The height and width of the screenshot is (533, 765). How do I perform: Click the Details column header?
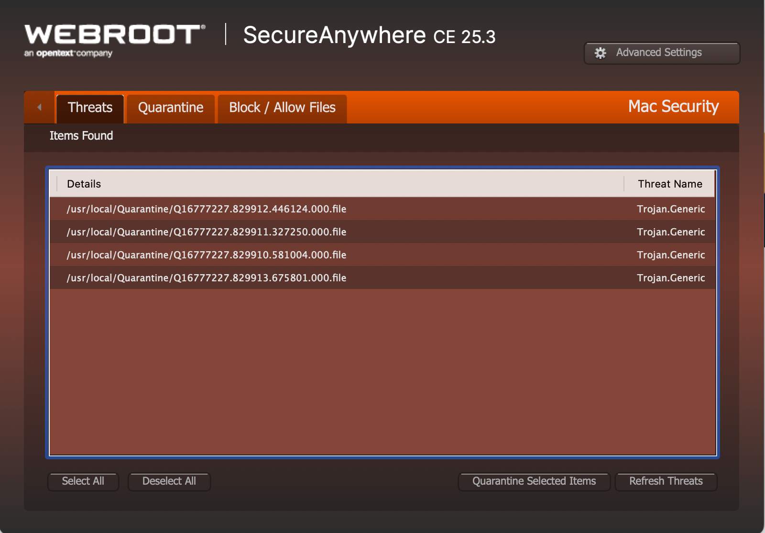tap(340, 184)
